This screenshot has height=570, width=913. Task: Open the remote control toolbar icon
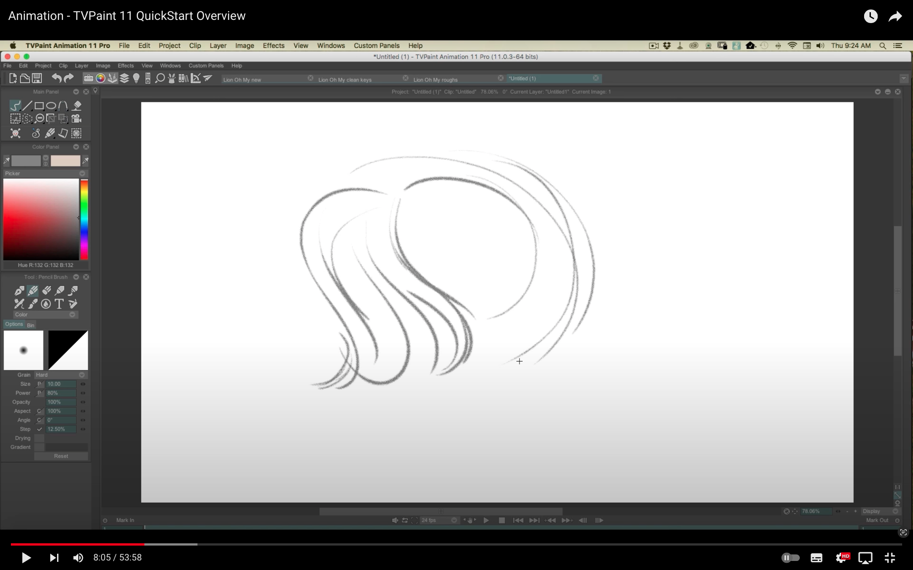tap(148, 78)
